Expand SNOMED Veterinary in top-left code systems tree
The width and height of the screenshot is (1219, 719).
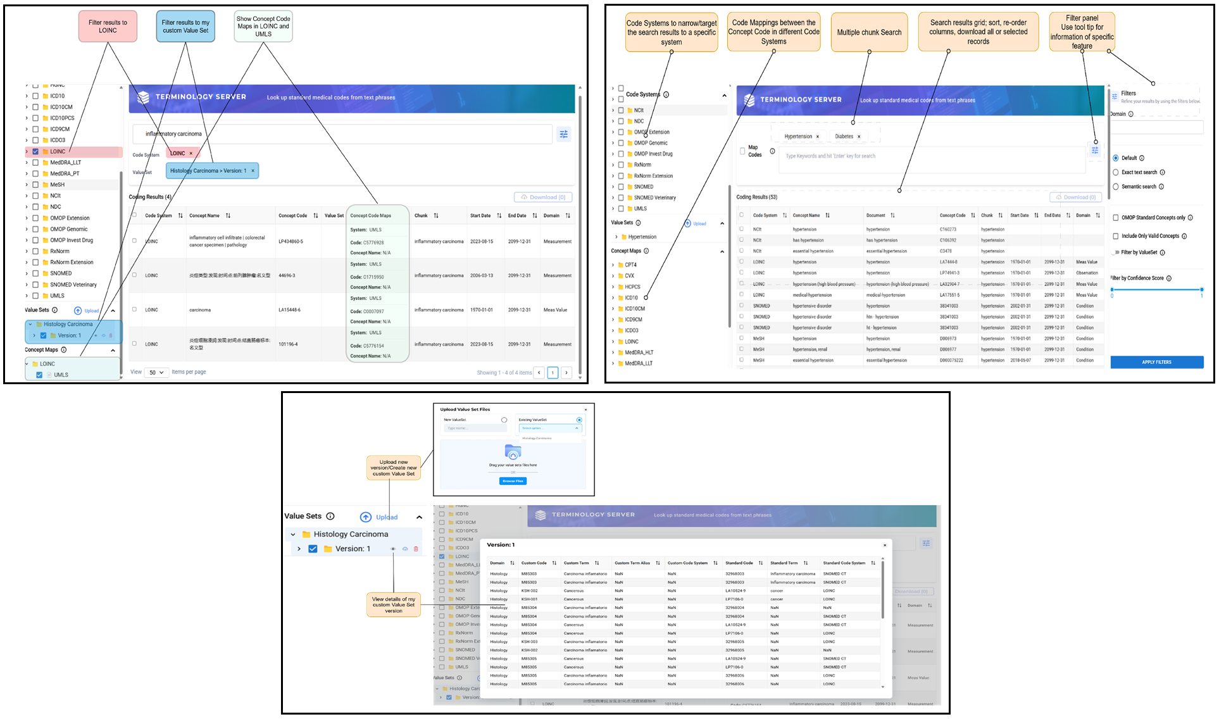click(27, 285)
